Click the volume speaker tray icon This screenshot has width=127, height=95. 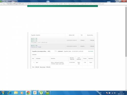[x=115, y=93]
